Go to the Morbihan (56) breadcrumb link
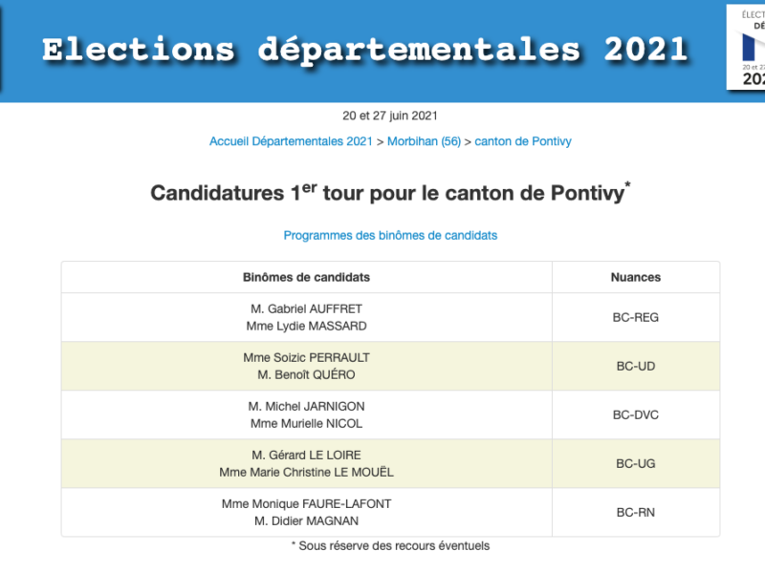Viewport: 765px width, 573px height. (x=424, y=141)
